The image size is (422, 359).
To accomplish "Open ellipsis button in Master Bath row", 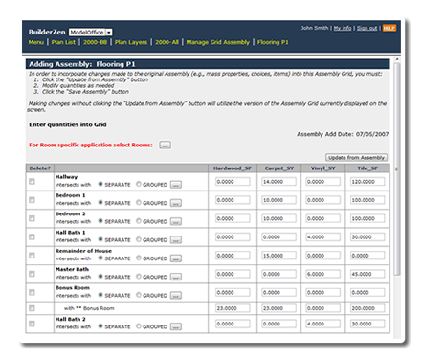I will pyautogui.click(x=176, y=278).
